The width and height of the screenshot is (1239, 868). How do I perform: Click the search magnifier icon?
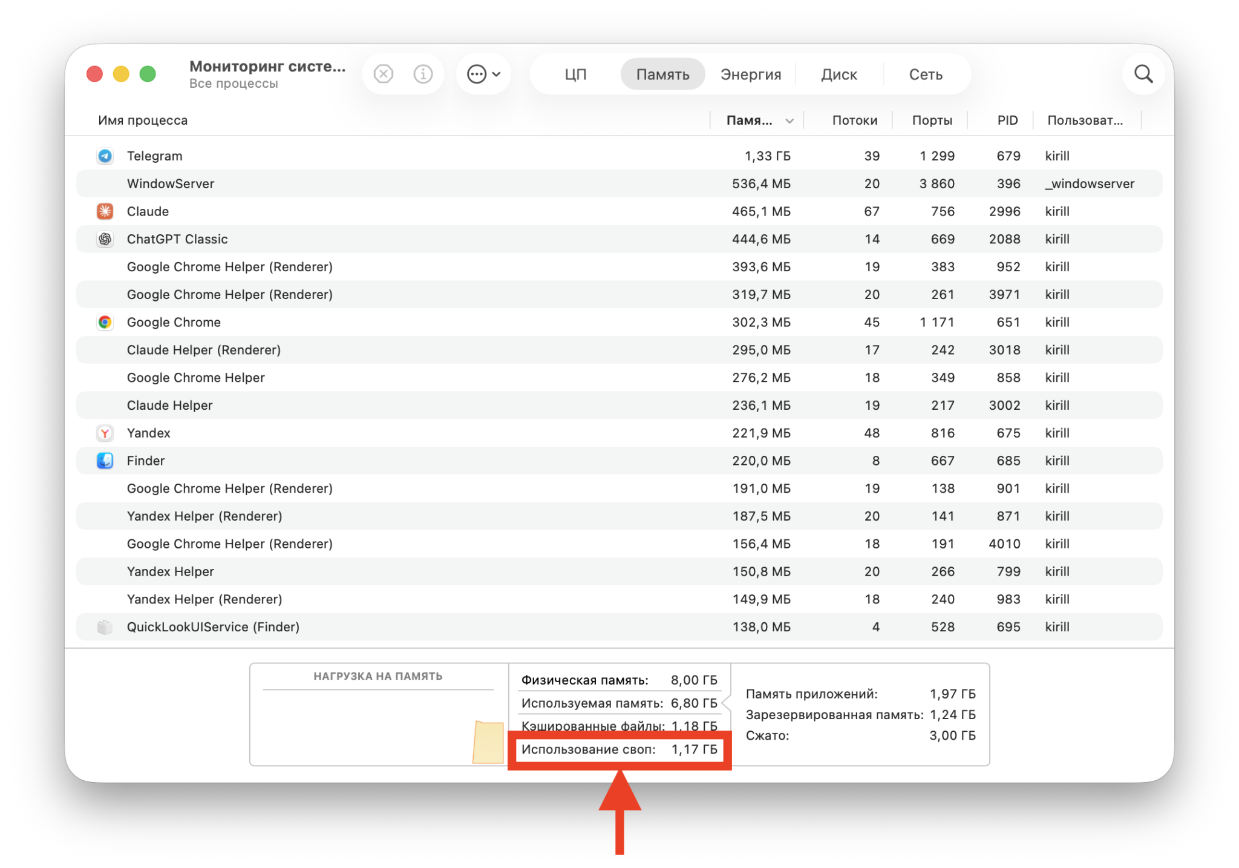(x=1143, y=74)
